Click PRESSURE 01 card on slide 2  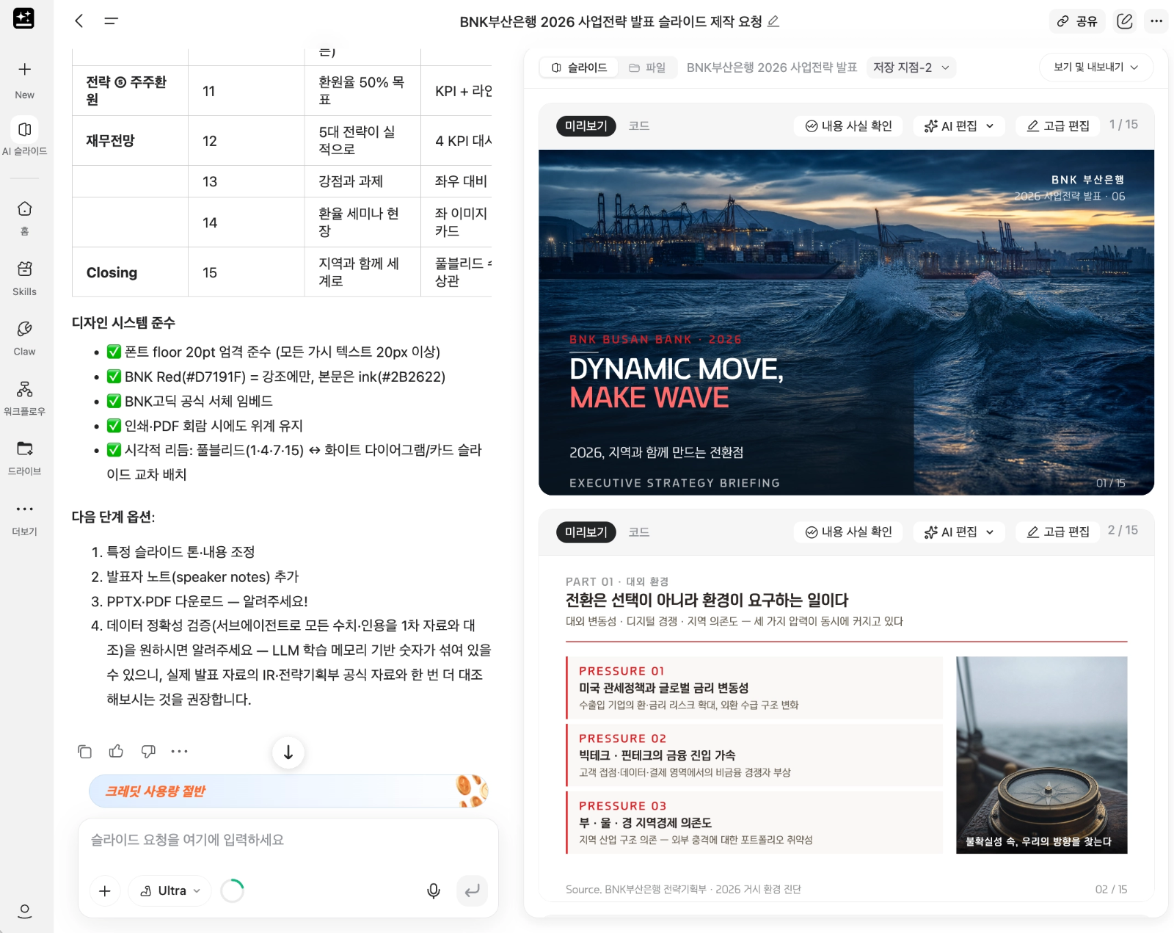754,687
